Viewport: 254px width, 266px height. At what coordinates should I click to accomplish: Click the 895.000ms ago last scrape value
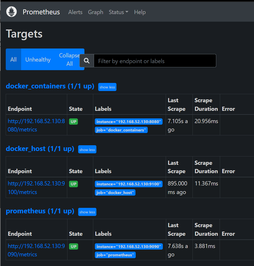pyautogui.click(x=177, y=188)
